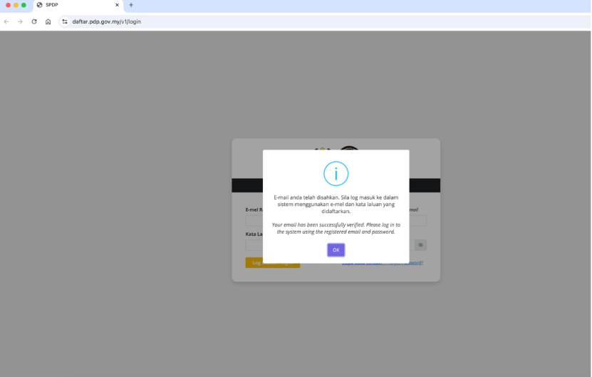Click the blue info icon in the dialog
The width and height of the screenshot is (592, 377).
click(336, 174)
